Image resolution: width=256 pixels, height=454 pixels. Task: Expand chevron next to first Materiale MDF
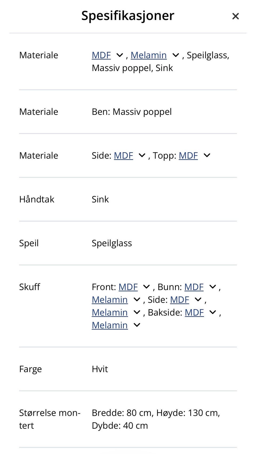(120, 55)
